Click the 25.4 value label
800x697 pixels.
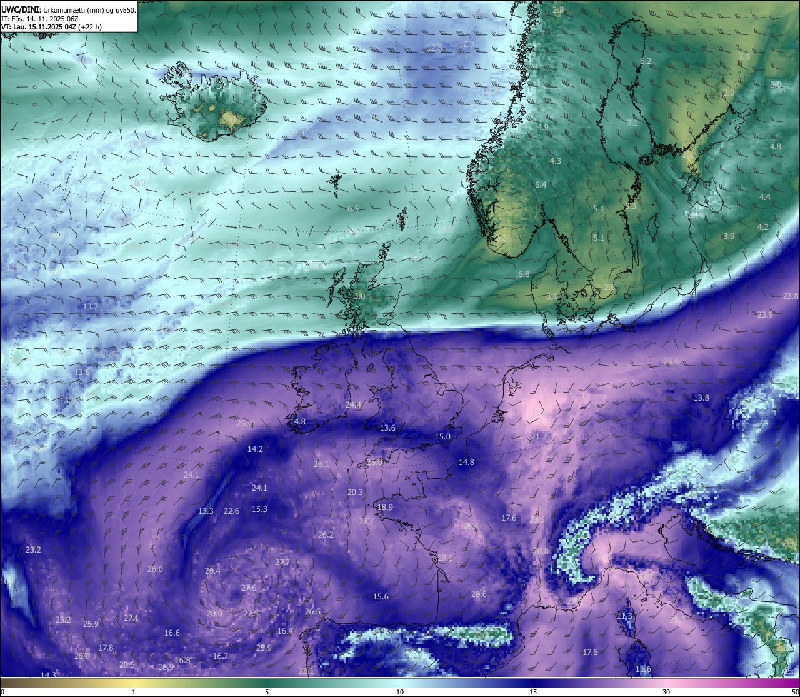(x=244, y=424)
